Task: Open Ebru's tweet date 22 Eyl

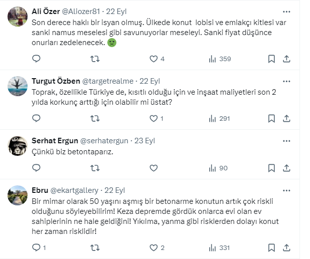Action: (114, 190)
